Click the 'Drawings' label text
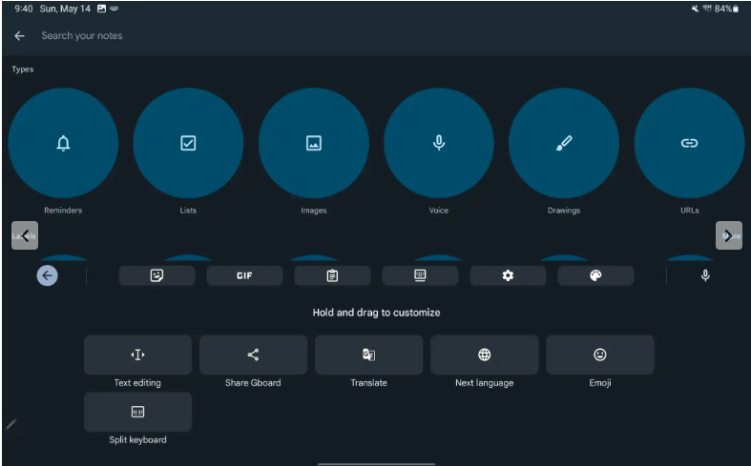Viewport: 751px width, 466px height. coord(564,210)
